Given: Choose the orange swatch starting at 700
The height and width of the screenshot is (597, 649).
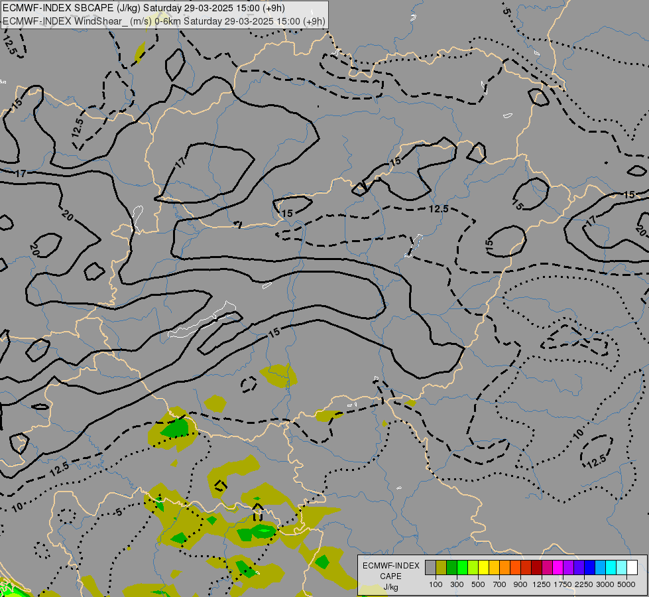Looking at the screenshot, I should [x=504, y=567].
